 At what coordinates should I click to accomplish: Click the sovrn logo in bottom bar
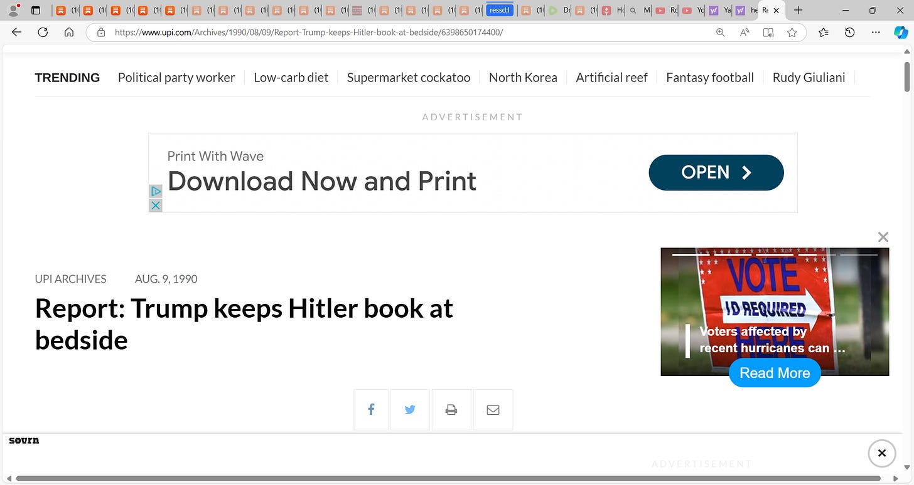pos(24,441)
